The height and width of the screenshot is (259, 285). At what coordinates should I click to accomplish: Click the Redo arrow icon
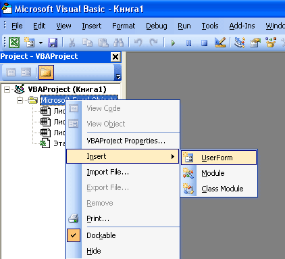(x=154, y=43)
